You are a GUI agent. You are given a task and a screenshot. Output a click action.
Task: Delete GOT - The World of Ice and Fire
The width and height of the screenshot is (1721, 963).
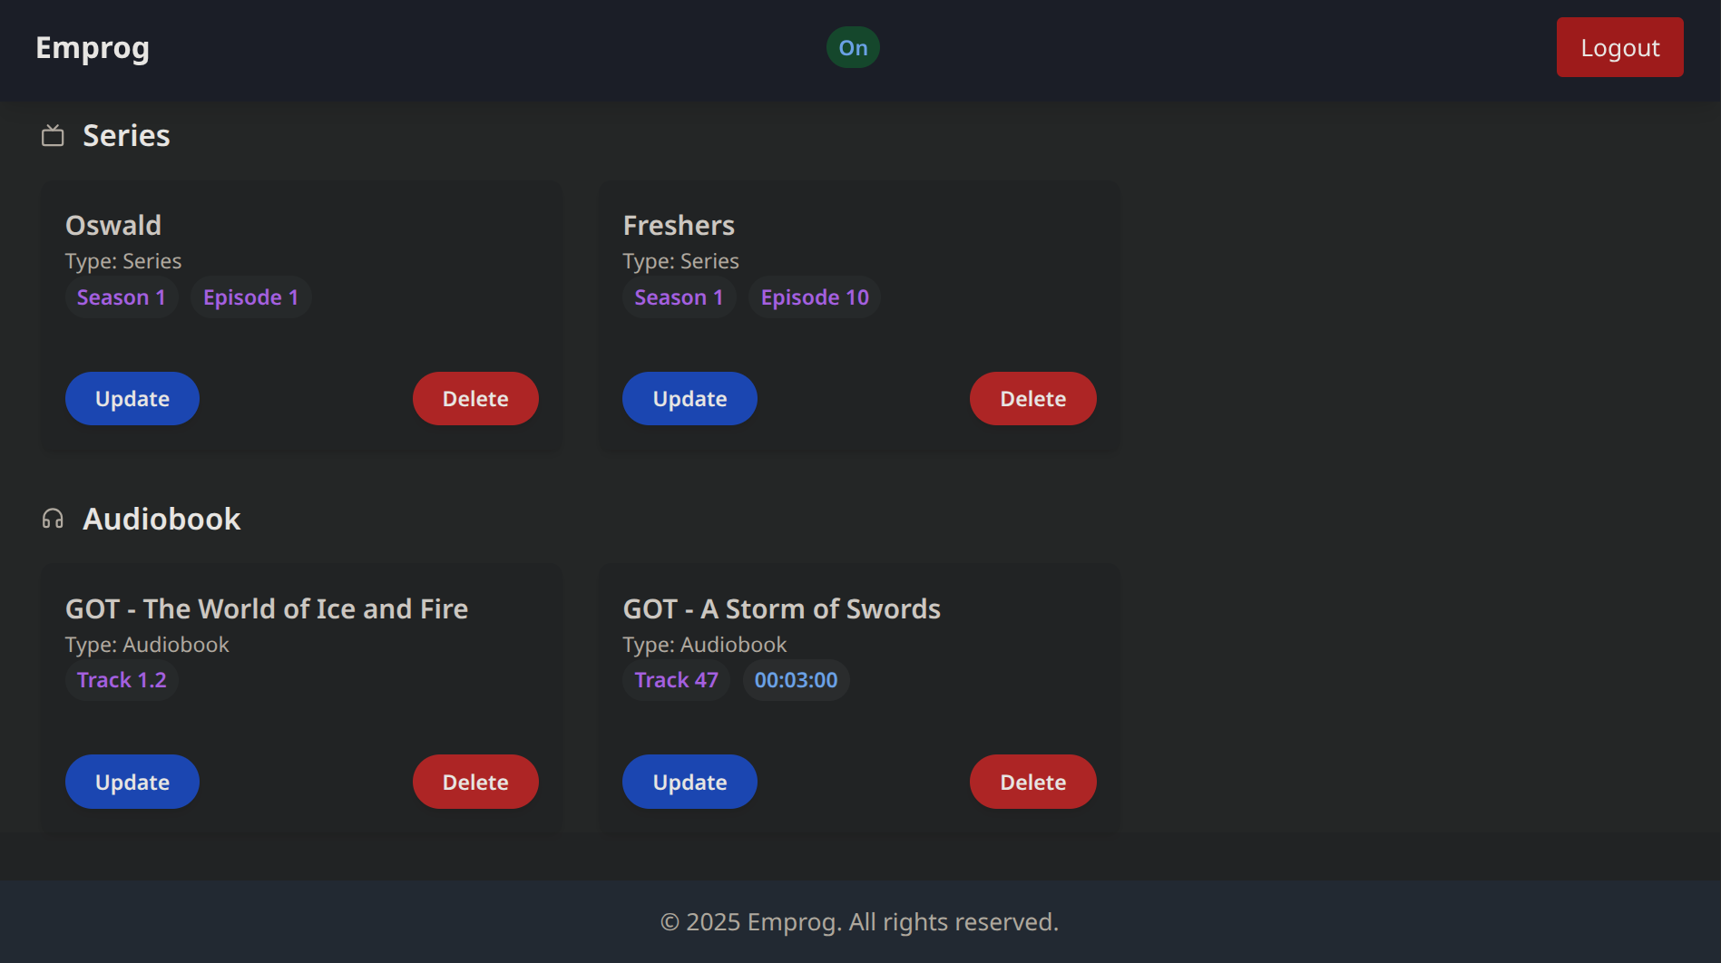pyautogui.click(x=475, y=782)
